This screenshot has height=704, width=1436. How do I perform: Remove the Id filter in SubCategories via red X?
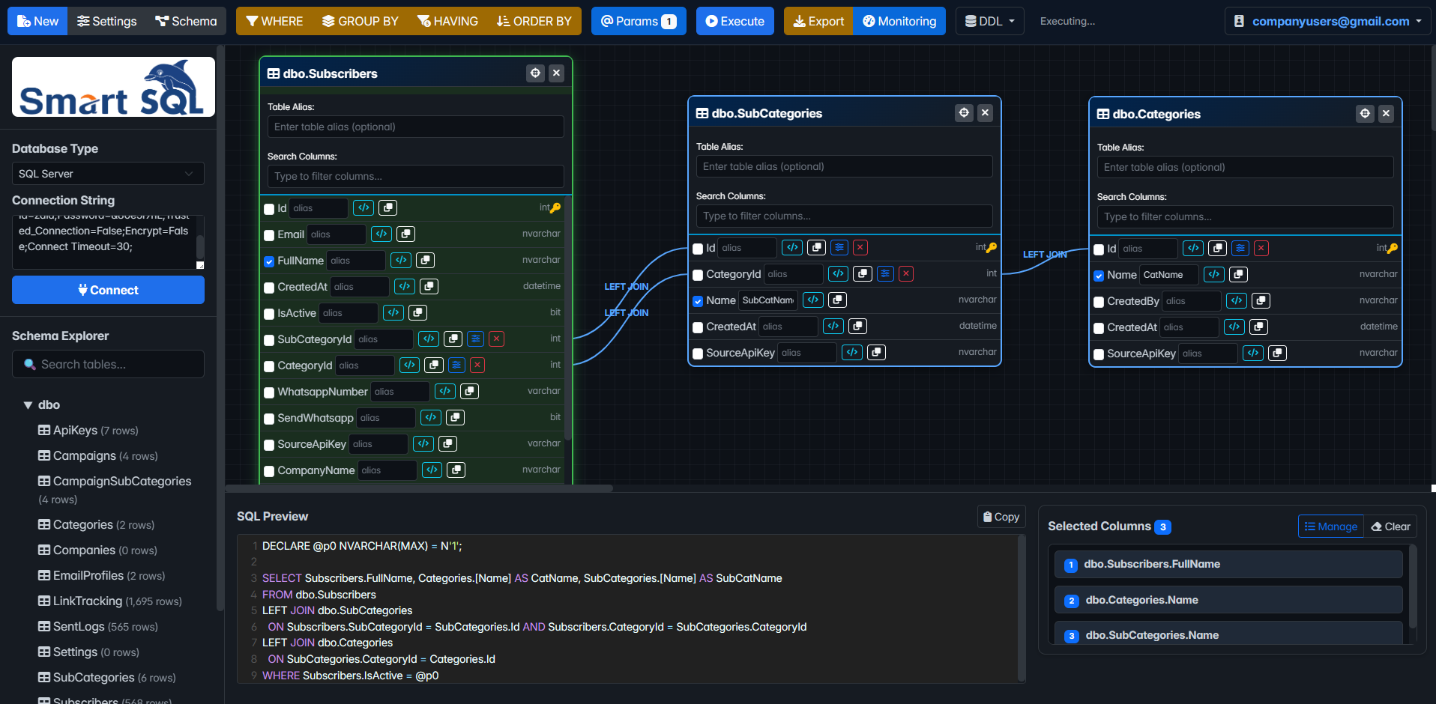pyautogui.click(x=860, y=247)
